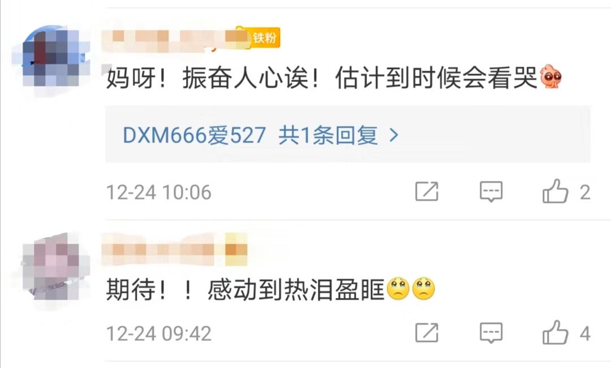Open the 铁粉 badge on first commenter
611x368 pixels.
coord(265,38)
